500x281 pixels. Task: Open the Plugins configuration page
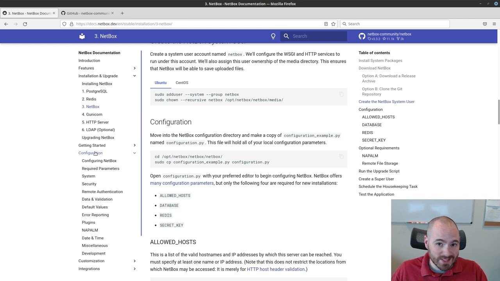coord(89,222)
